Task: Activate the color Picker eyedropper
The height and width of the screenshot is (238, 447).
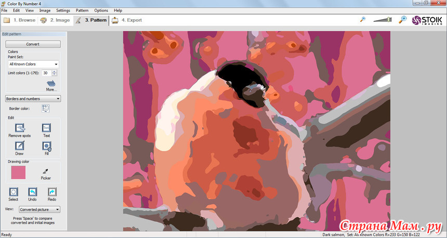Action: 46,171
